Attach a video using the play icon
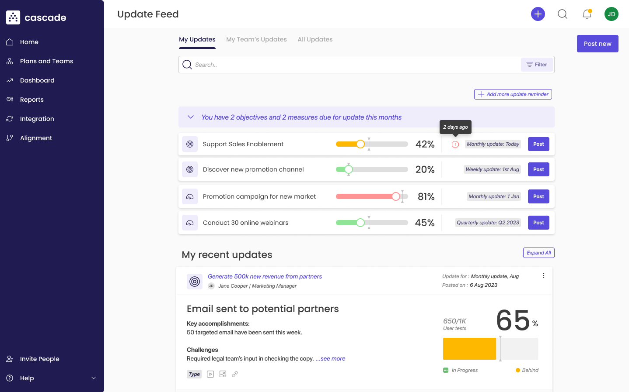The width and height of the screenshot is (629, 392). coord(210,374)
